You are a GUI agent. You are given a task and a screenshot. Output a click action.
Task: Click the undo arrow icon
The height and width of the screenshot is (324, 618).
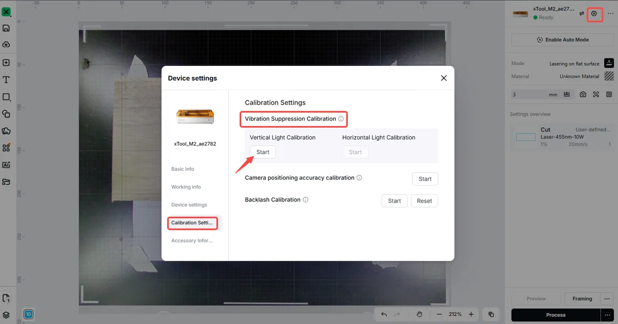(x=384, y=314)
